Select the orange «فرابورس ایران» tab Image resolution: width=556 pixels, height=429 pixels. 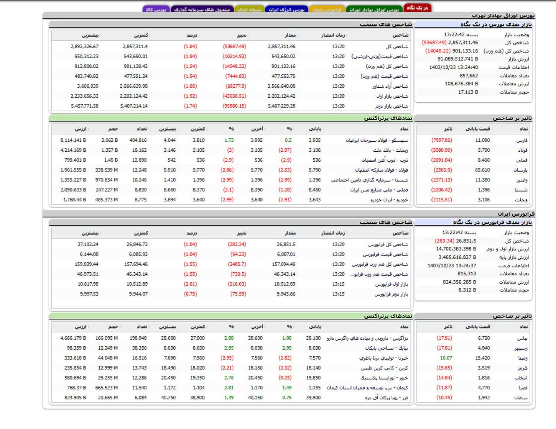[327, 9]
